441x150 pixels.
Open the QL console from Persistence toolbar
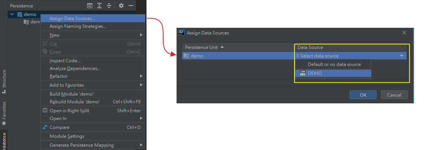coord(90,6)
